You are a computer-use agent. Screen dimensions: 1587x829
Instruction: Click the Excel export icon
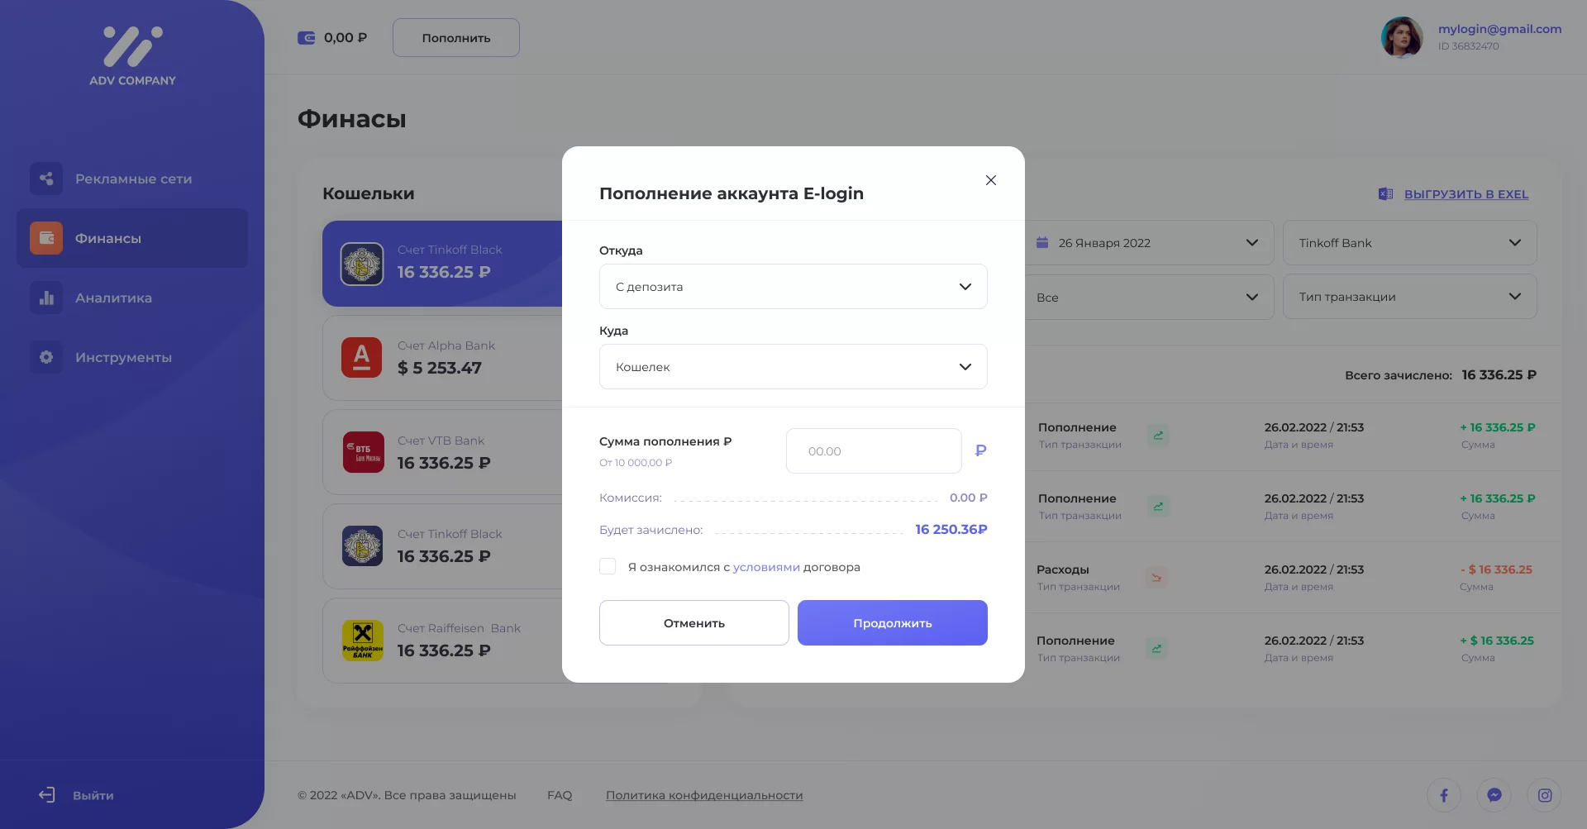1386,194
